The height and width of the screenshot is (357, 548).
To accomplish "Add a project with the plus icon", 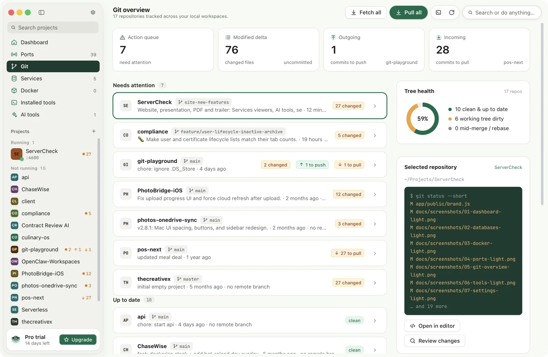I will [x=94, y=131].
